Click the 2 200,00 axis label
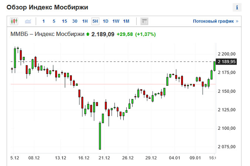This screenshot has height=166, width=250. click(x=227, y=54)
